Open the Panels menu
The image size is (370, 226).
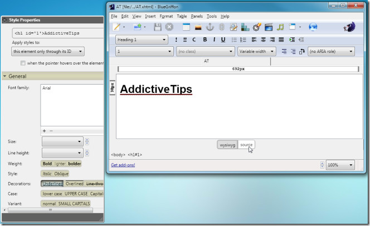tap(197, 16)
